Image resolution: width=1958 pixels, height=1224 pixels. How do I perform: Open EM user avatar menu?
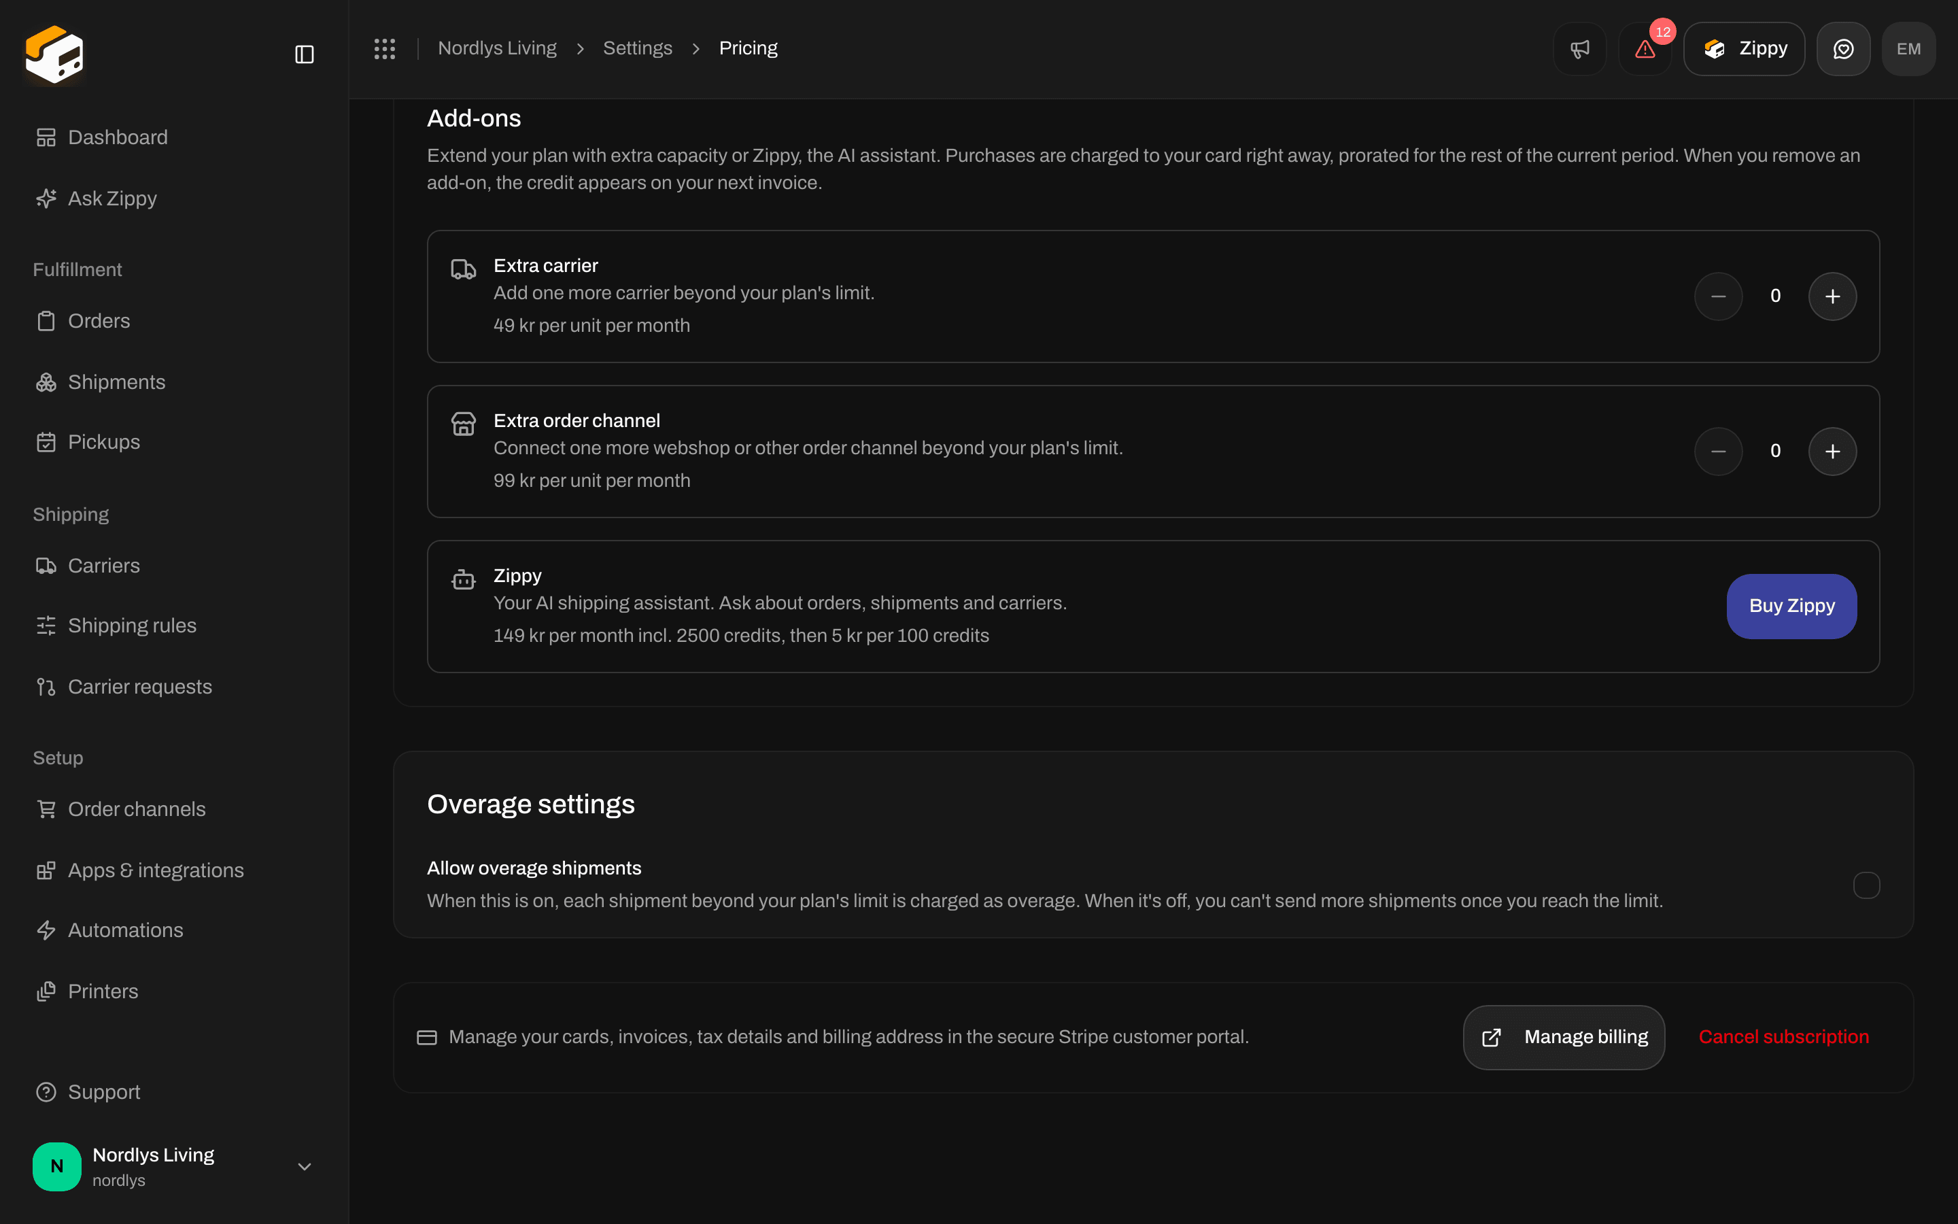click(x=1908, y=48)
